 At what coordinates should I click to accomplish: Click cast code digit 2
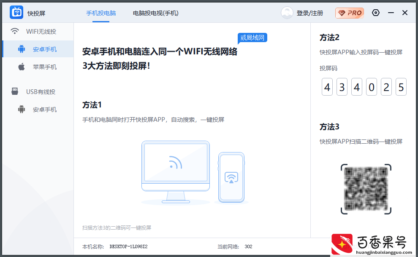(x=386, y=87)
